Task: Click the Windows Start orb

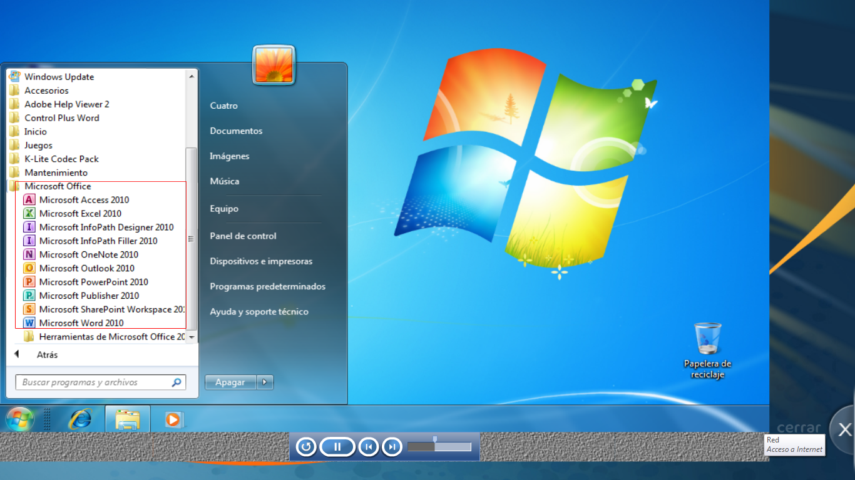Action: [x=19, y=418]
